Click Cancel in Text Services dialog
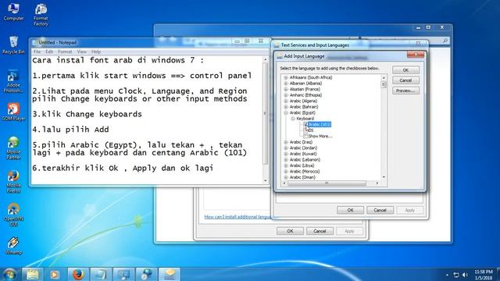Image resolution: width=500 pixels, height=281 pixels. tap(380, 210)
